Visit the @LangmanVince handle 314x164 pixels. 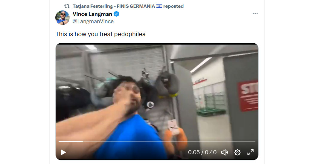pos(93,21)
